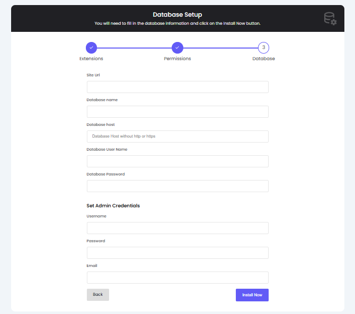Click the Permissions step checkmark circle
355x314 pixels.
pyautogui.click(x=177, y=48)
